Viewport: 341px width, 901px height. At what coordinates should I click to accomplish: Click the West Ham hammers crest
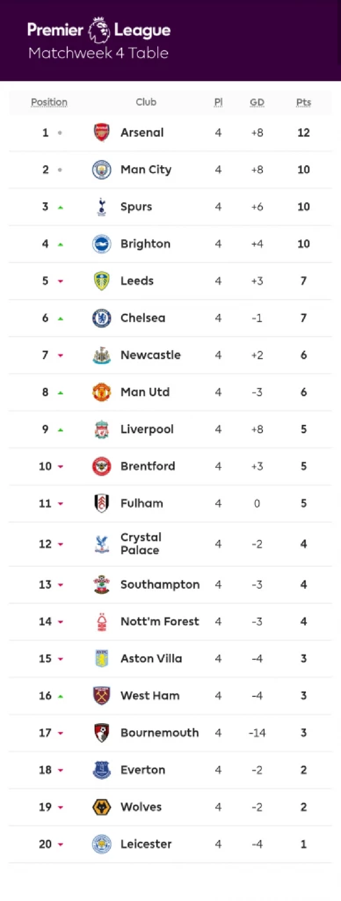point(102,696)
